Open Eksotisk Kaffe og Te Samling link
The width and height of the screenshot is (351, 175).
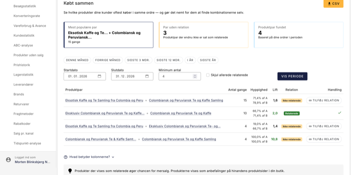[x=104, y=100]
